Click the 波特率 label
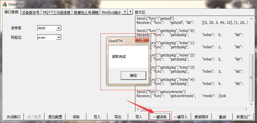The width and height of the screenshot is (257, 123). [x=16, y=28]
